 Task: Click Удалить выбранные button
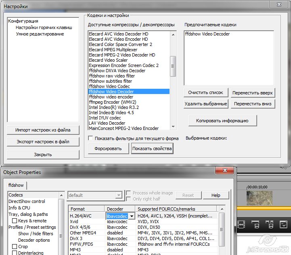[x=206, y=104]
